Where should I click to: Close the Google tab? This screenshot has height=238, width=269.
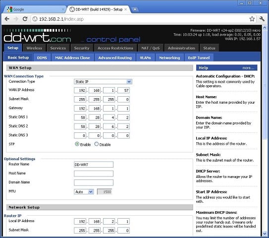[63, 9]
